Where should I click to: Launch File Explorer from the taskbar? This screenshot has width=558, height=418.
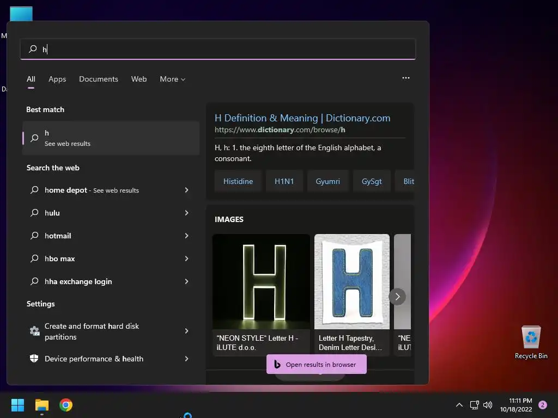pyautogui.click(x=41, y=405)
